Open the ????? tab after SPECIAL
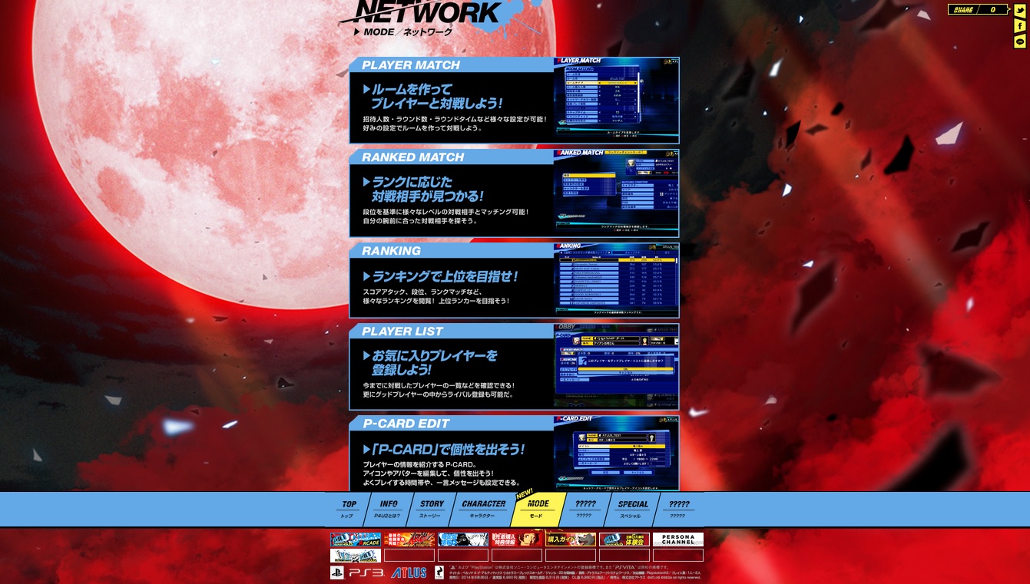The width and height of the screenshot is (1030, 584). pos(679,509)
